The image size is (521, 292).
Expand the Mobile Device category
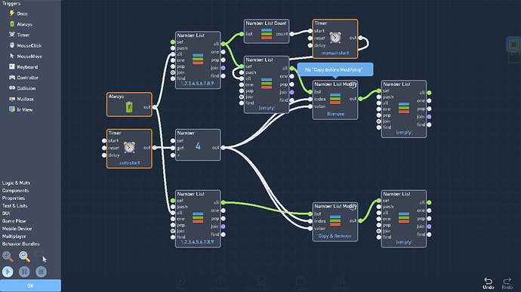(x=17, y=229)
